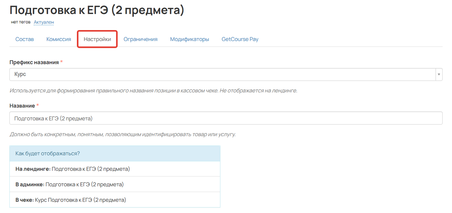Click the В админке preview row
Image resolution: width=452 pixels, height=213 pixels.
115,184
